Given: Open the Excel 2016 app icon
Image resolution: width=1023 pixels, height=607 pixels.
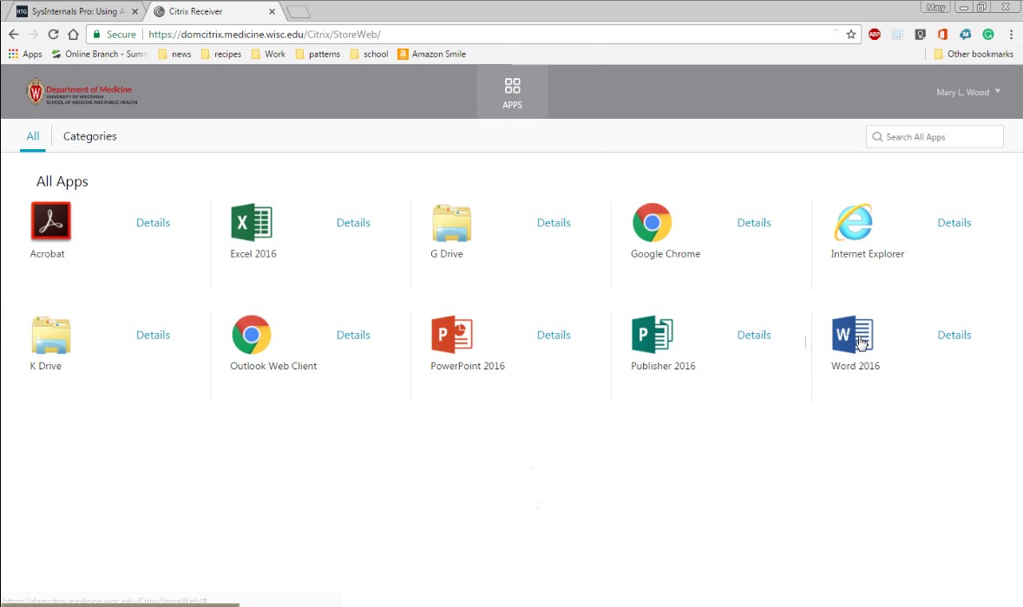Looking at the screenshot, I should (x=251, y=222).
